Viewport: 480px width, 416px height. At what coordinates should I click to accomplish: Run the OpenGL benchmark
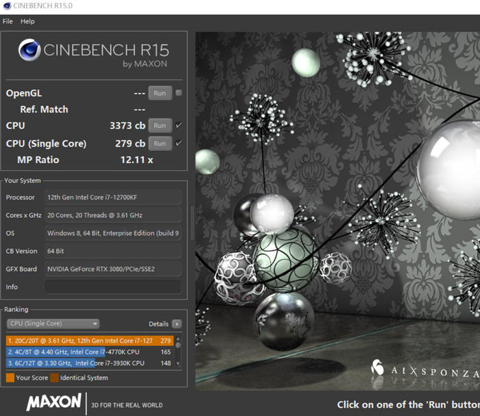(x=160, y=93)
